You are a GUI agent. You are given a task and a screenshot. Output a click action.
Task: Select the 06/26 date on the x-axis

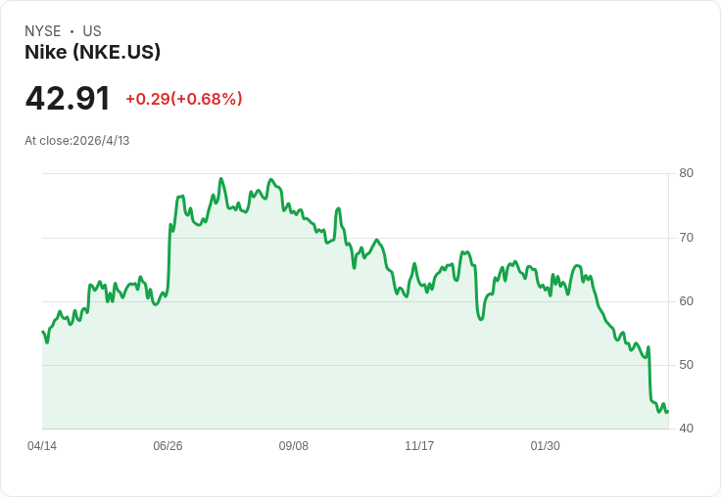pyautogui.click(x=168, y=446)
